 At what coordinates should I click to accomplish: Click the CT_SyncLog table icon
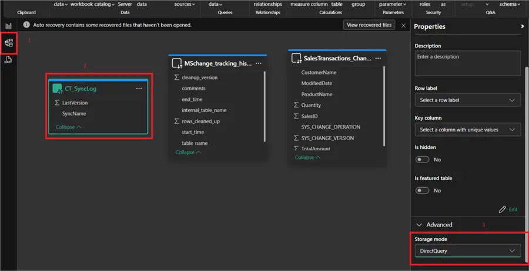[58, 89]
